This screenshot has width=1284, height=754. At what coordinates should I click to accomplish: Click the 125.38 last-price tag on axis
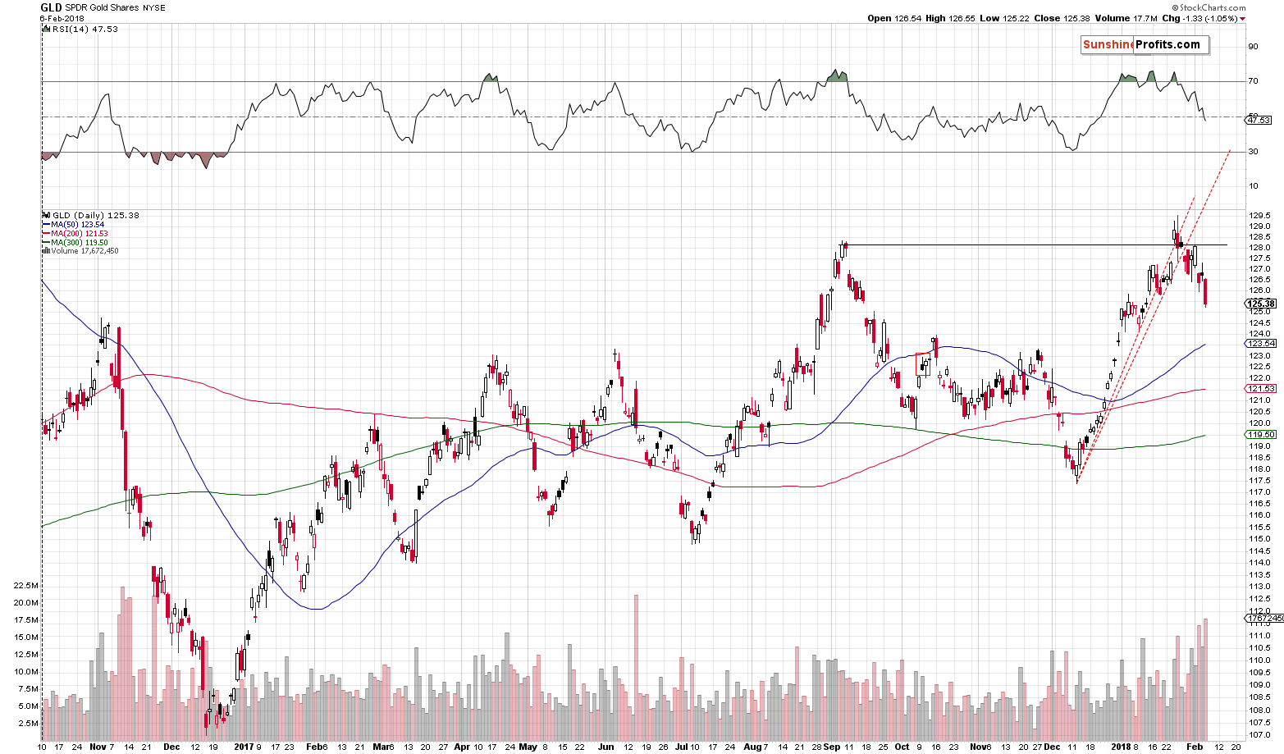(x=1260, y=304)
